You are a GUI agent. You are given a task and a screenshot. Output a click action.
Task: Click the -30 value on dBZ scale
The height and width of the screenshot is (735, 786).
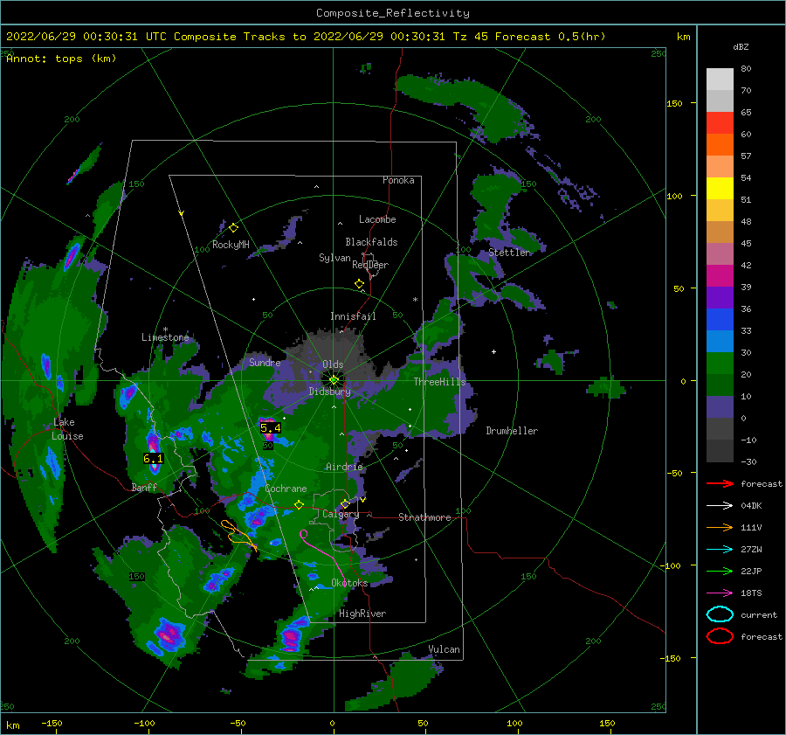[749, 461]
